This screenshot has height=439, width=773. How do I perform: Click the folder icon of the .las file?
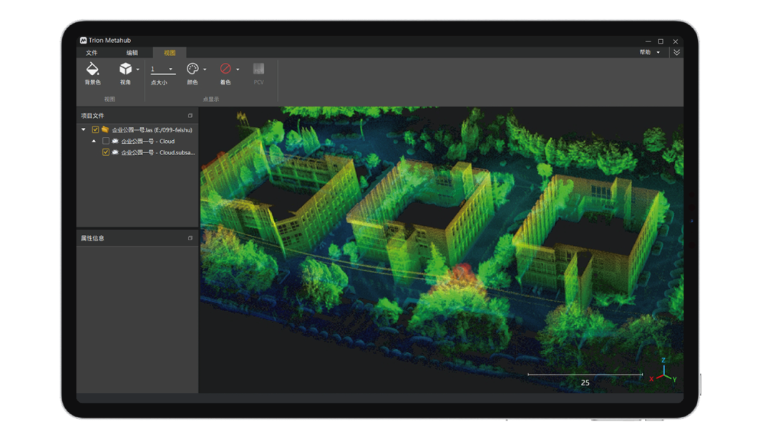(105, 129)
